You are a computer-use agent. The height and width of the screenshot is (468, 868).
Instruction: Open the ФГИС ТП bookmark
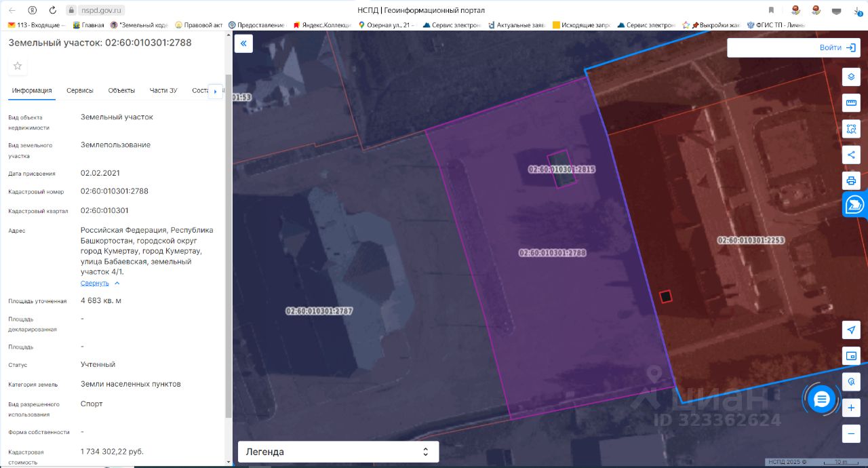[776, 25]
